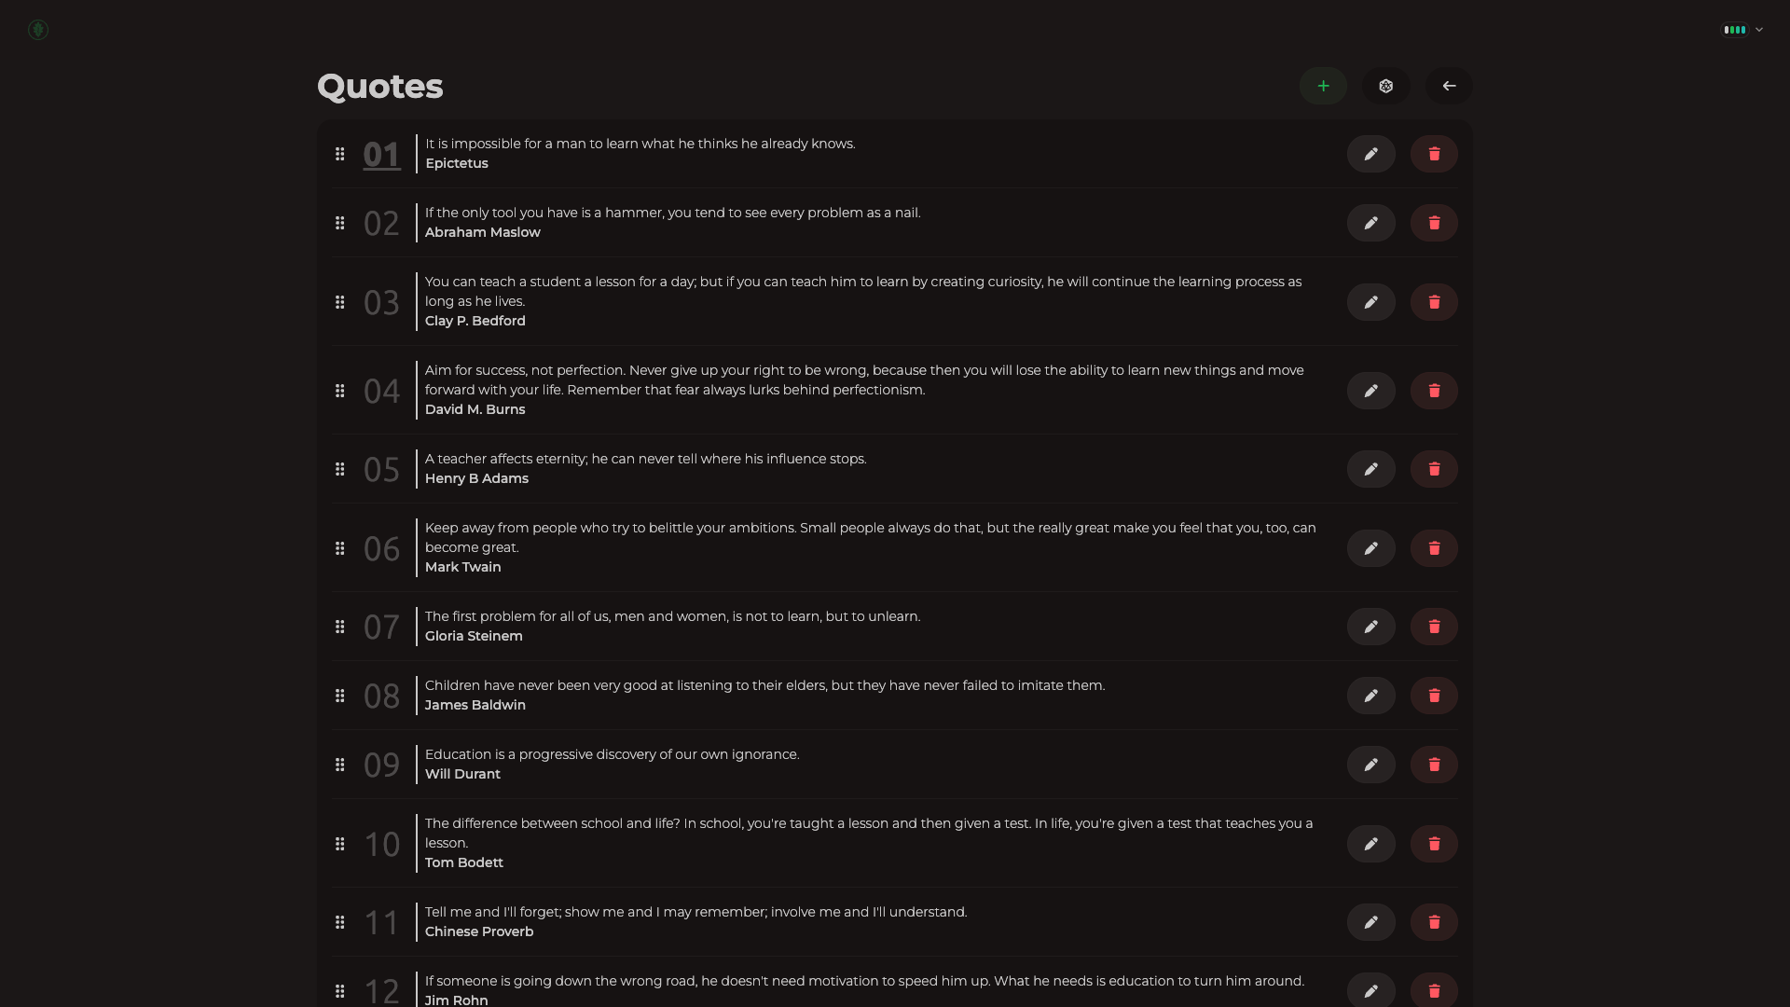Grab the drag handle for quote 05
This screenshot has height=1007, width=1790.
point(340,469)
